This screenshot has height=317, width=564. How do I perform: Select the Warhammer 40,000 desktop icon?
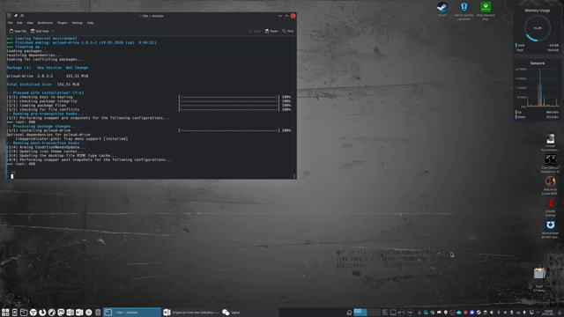[550, 229]
